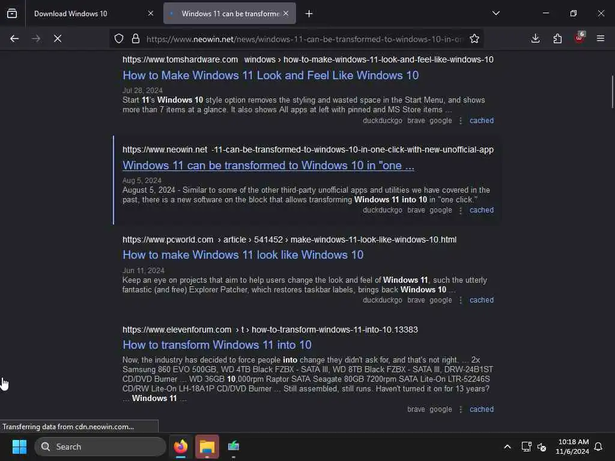Open clock showing 10:18 AM
The height and width of the screenshot is (461, 615).
pos(572,447)
